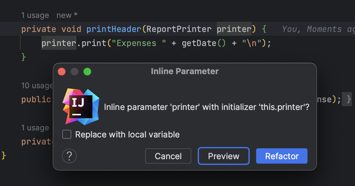Close the Inline Parameter dialog via red button
This screenshot has height=186, width=355.
coord(62,72)
